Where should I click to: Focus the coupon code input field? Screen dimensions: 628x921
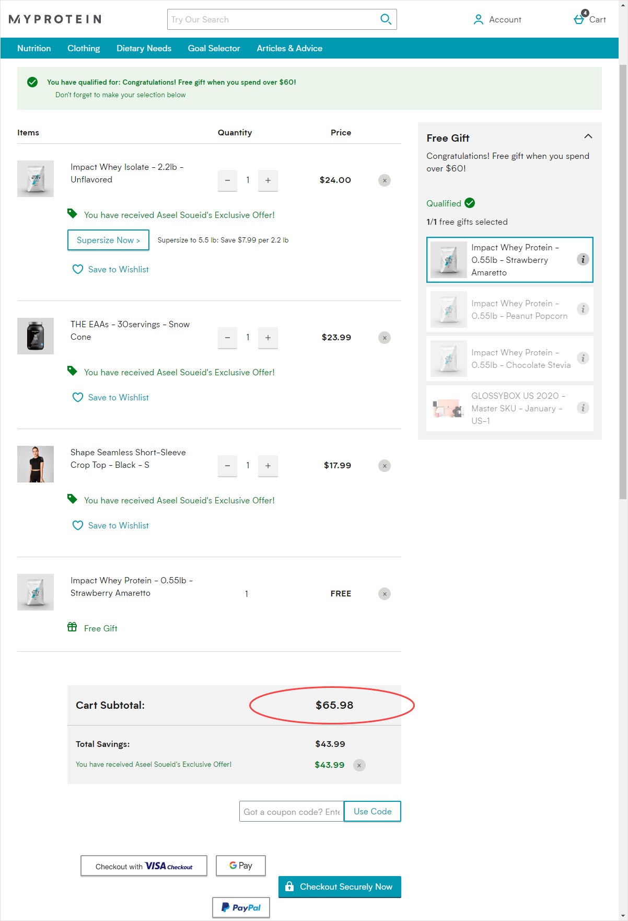pos(292,811)
